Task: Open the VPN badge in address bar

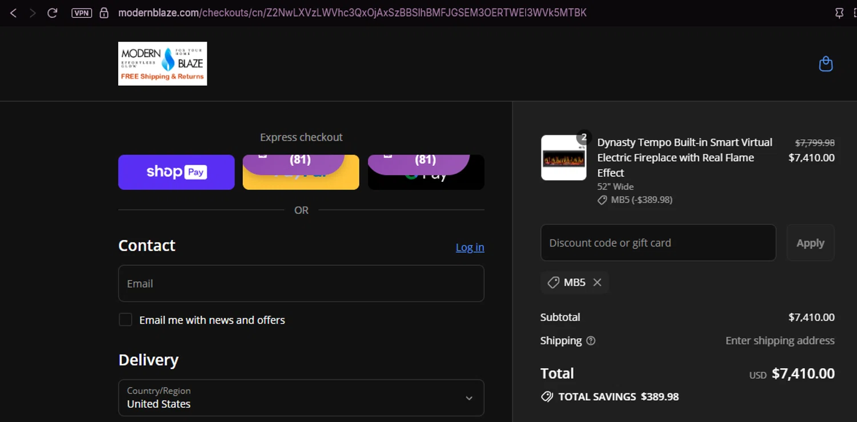Action: pos(82,13)
